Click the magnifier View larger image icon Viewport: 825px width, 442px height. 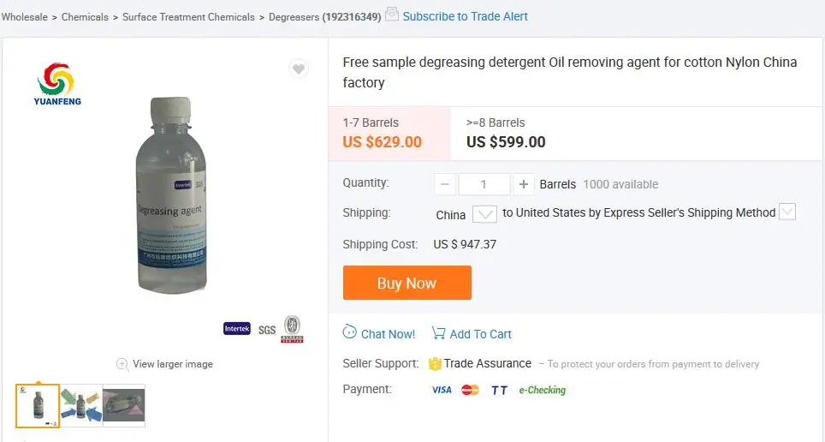[x=122, y=364]
